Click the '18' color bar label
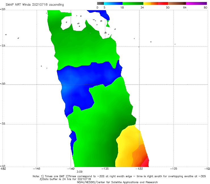 (122, 7)
